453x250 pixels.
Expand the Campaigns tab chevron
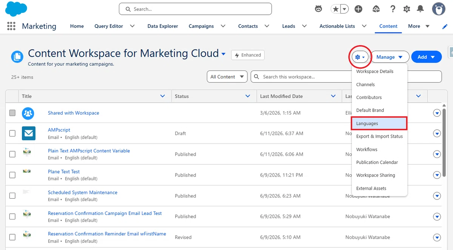click(223, 26)
